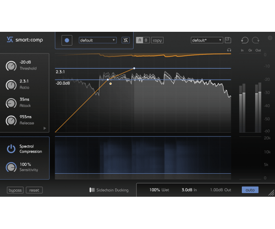Click the 1.00dB Out value
The image size is (275, 229).
[221, 190]
